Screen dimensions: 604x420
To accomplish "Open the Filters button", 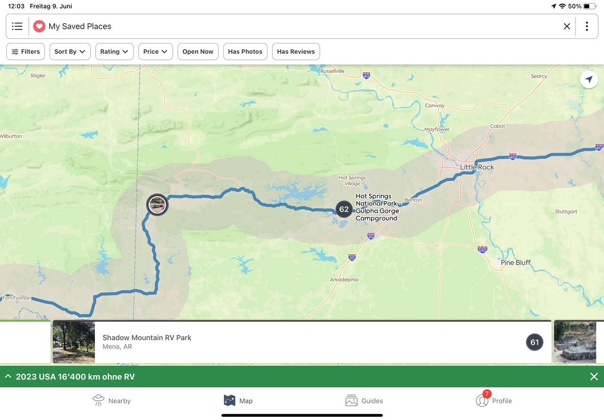I will (x=26, y=52).
